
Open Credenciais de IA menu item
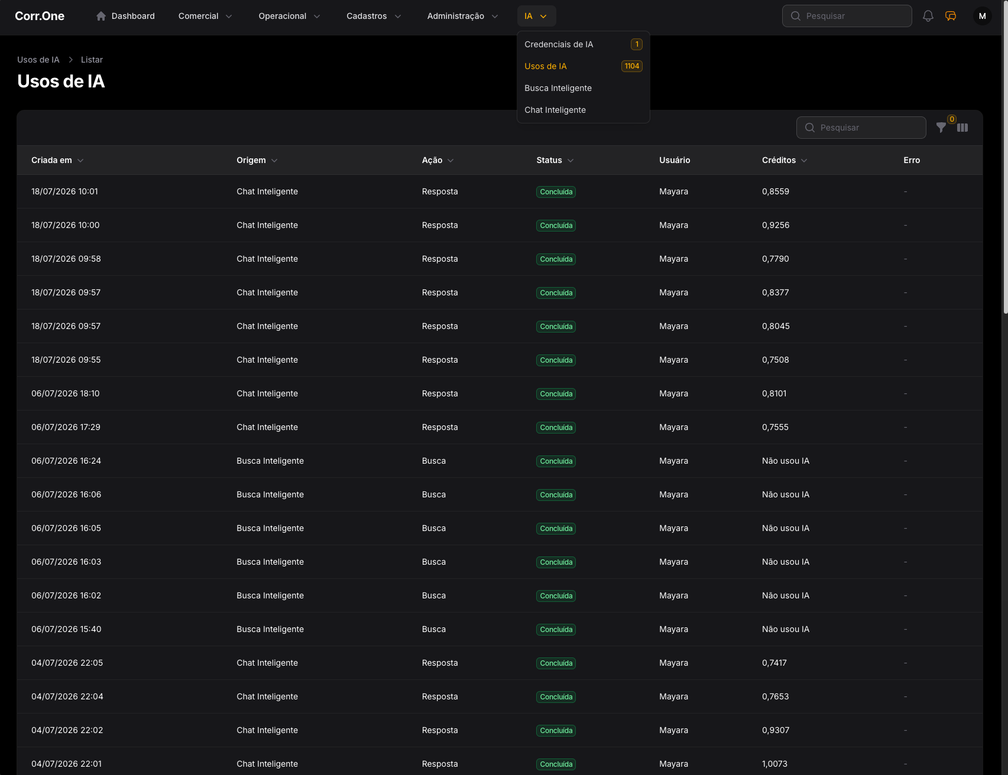(583, 44)
